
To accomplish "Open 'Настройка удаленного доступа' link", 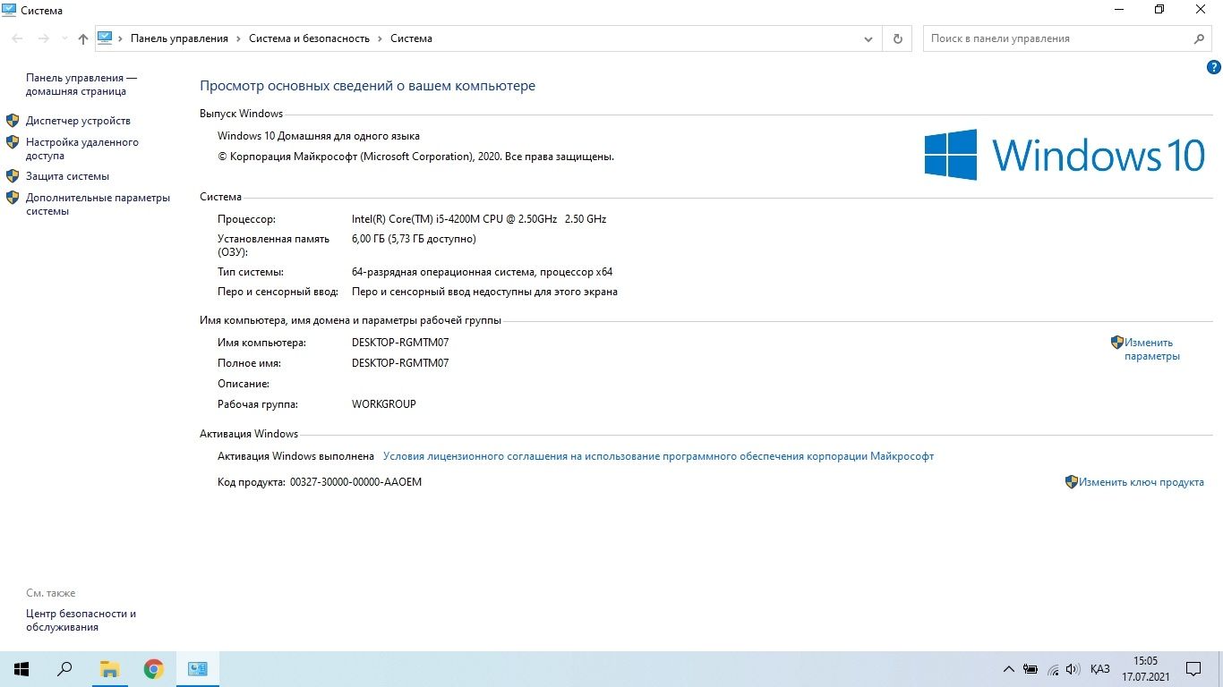I will pyautogui.click(x=82, y=148).
